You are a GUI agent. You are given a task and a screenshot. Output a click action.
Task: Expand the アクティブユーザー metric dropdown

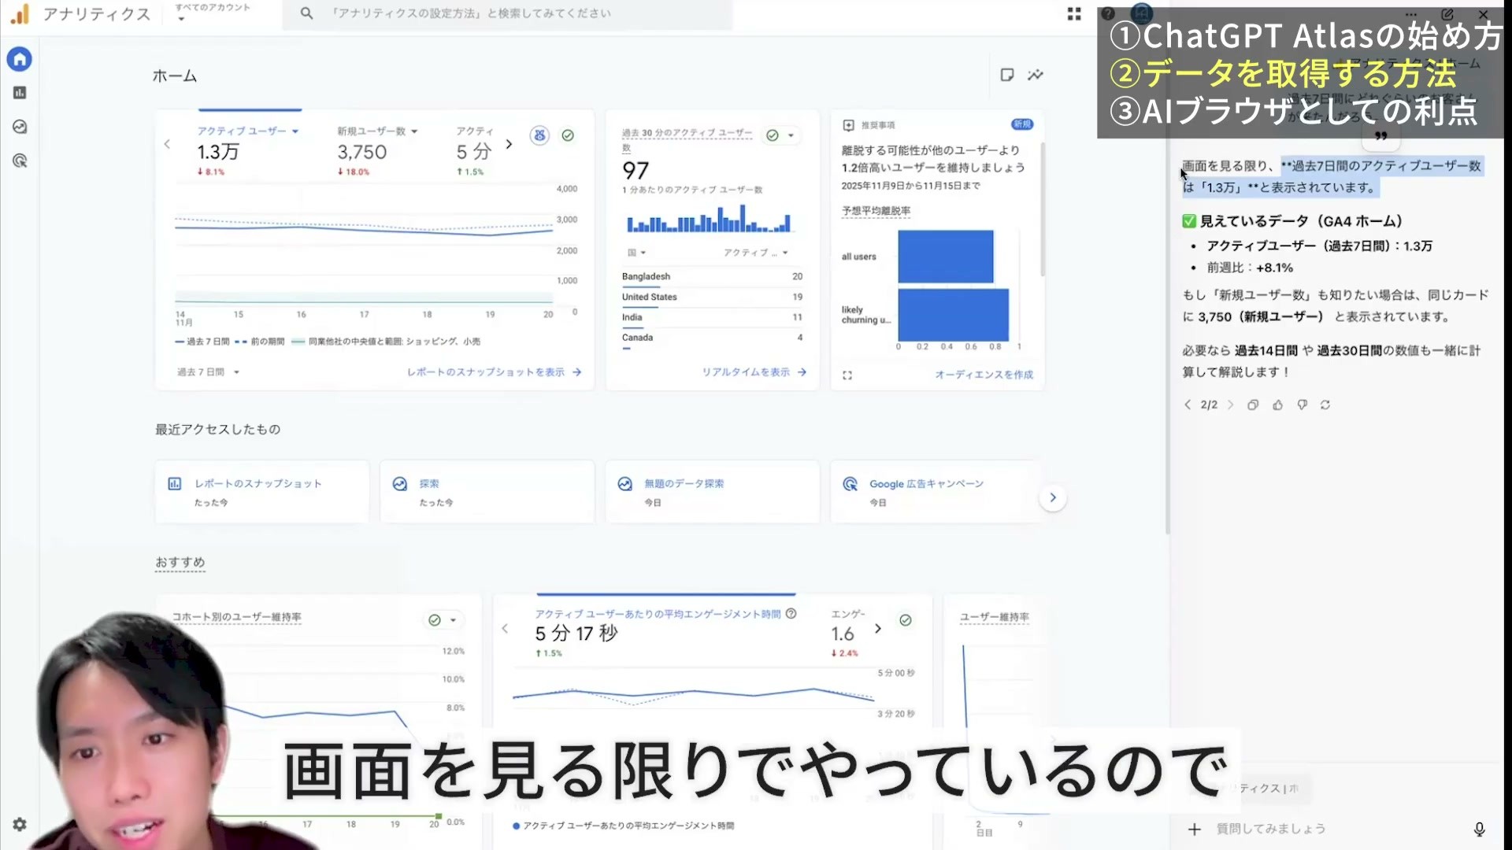pos(247,131)
